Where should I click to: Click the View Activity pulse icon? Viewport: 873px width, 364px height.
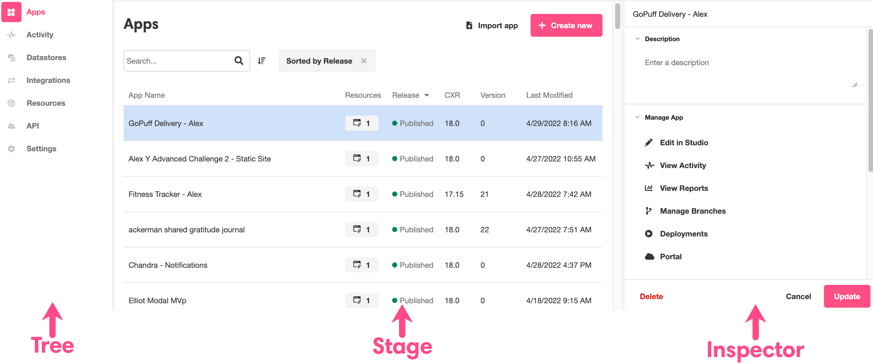point(649,165)
